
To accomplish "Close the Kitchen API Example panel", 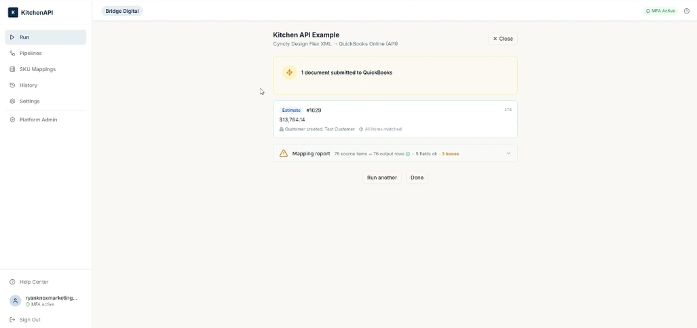I will click(x=503, y=39).
